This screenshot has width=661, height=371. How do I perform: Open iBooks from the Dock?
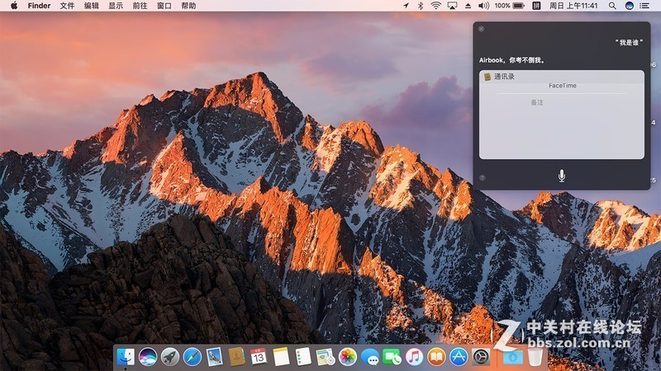pos(437,357)
